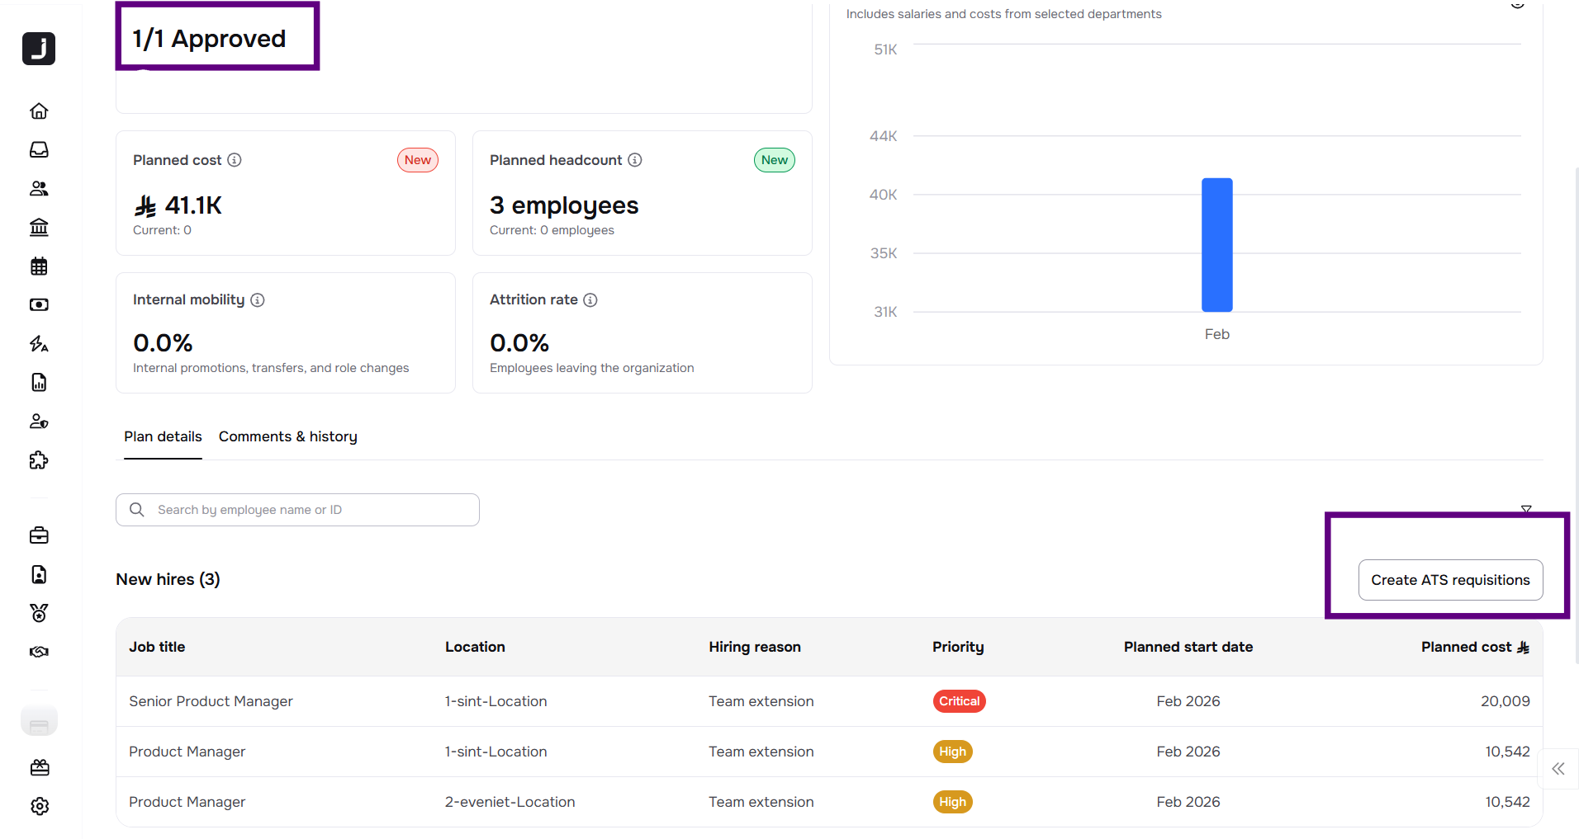The height and width of the screenshot is (839, 1579).
Task: Click the Planned cost info icon
Action: (x=235, y=160)
